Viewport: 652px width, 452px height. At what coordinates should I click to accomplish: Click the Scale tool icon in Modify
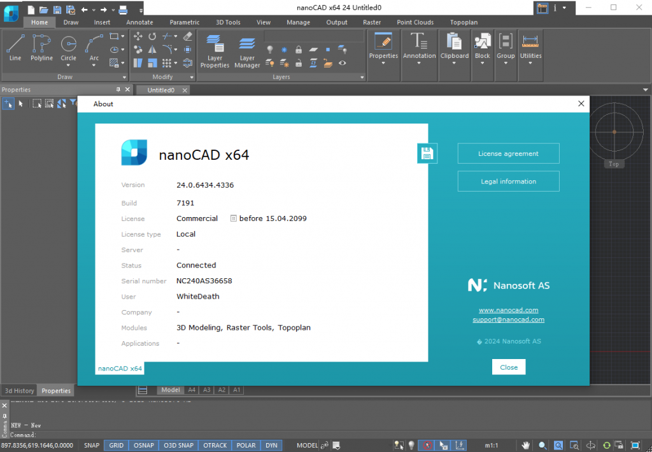pos(153,63)
